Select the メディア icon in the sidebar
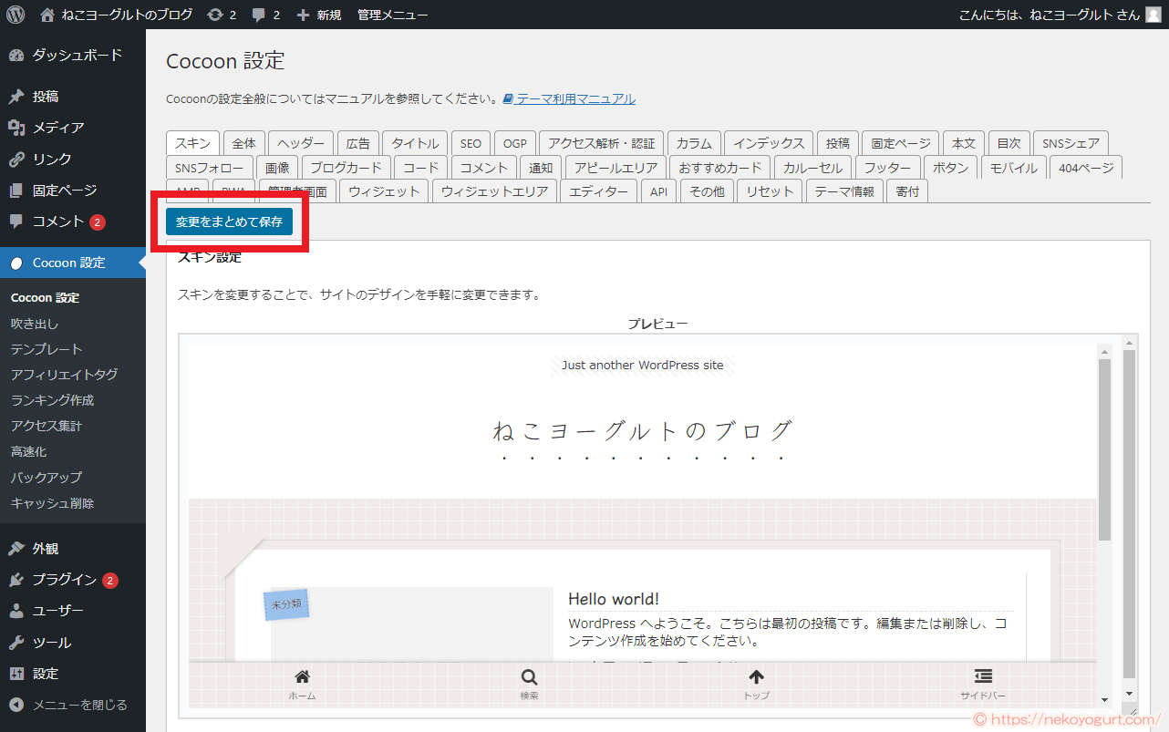The width and height of the screenshot is (1169, 732). pyautogui.click(x=18, y=127)
